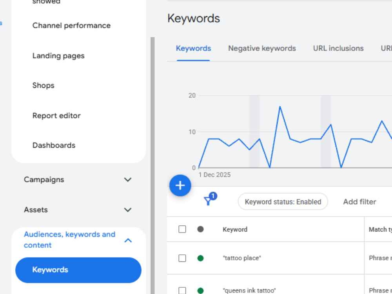Tick checkbox for "queens ink tattoo" keyword

click(x=182, y=290)
